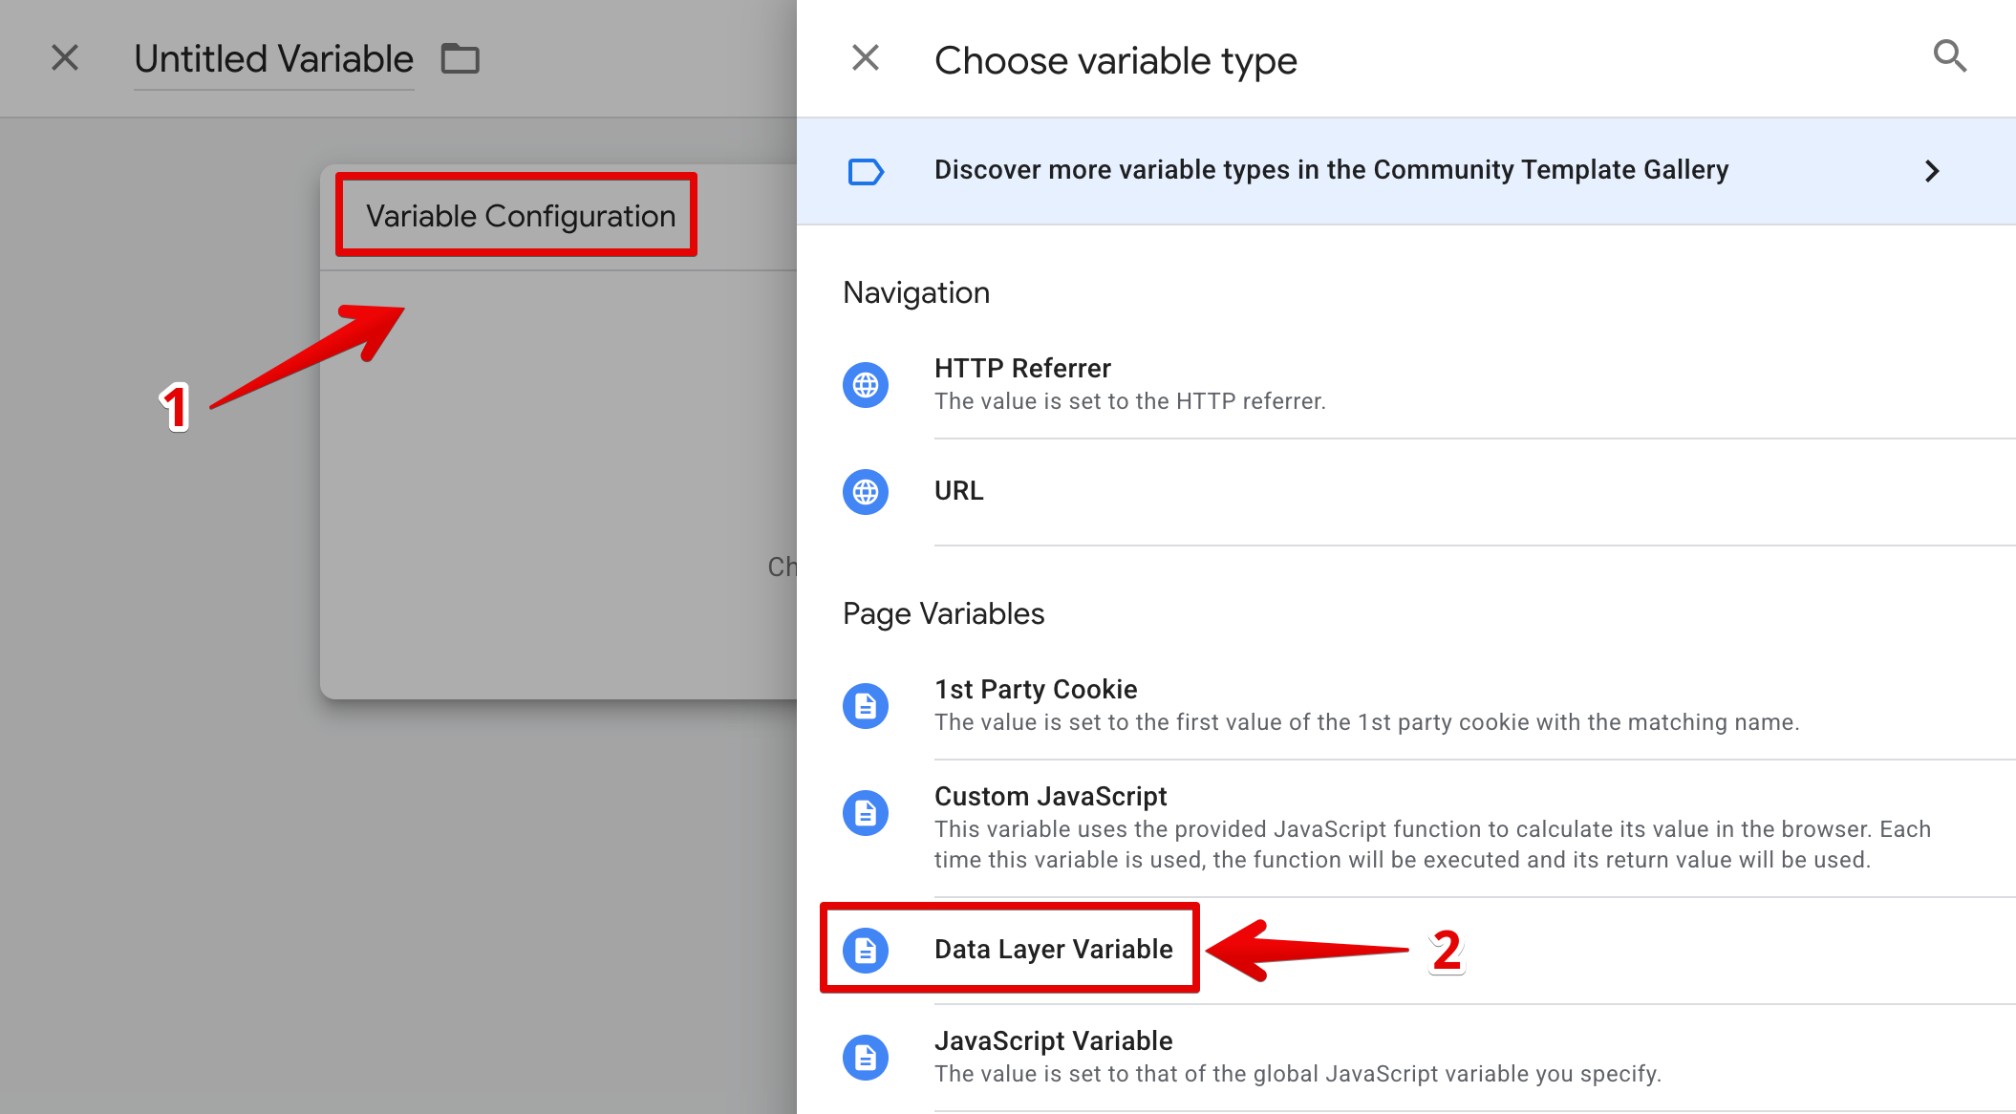Click the 1st Party Cookie document icon
The image size is (2016, 1114).
(866, 706)
